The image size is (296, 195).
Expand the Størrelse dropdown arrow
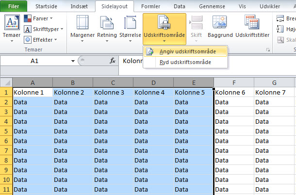(x=130, y=41)
